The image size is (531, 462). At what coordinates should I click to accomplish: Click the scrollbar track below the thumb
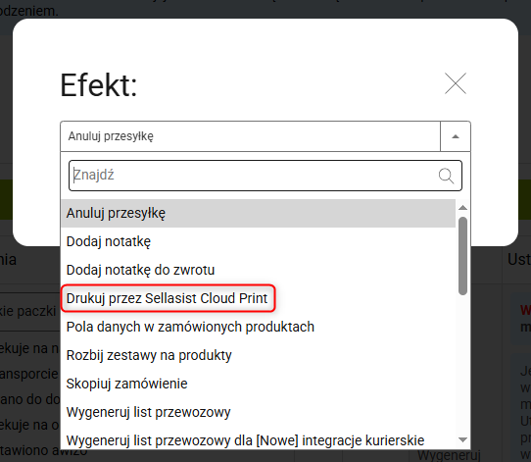click(462, 364)
